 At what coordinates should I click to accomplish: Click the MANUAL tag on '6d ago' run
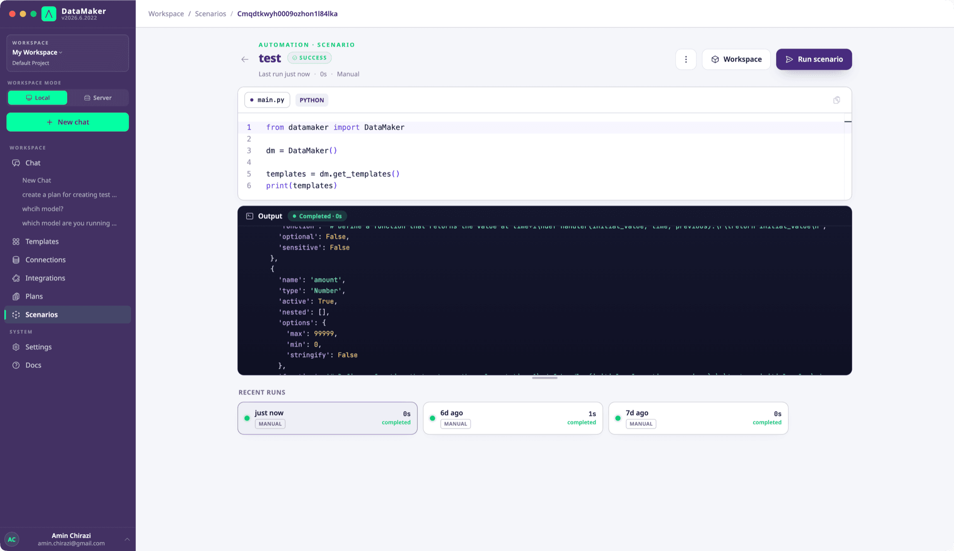tap(456, 424)
